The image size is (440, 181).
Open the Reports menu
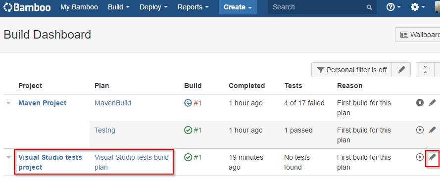pyautogui.click(x=194, y=7)
